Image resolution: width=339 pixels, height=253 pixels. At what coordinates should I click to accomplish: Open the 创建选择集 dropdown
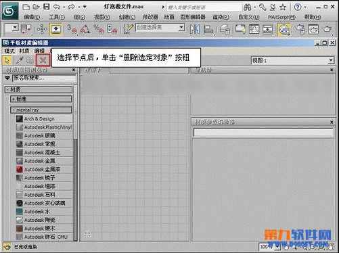tap(181, 28)
